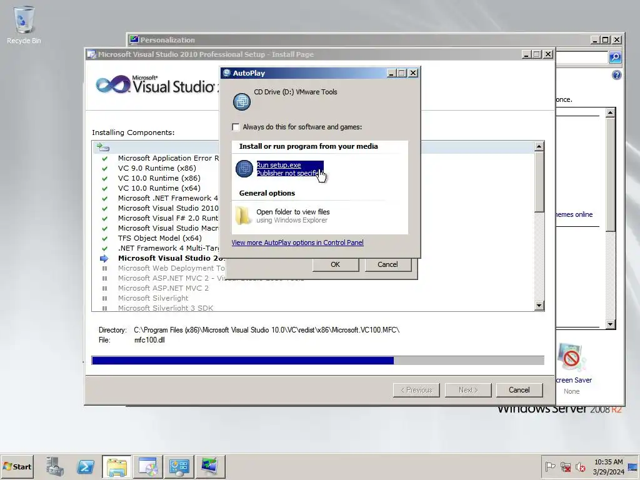
Task: Launch Windows PowerShell from the taskbar
Action: [x=86, y=466]
